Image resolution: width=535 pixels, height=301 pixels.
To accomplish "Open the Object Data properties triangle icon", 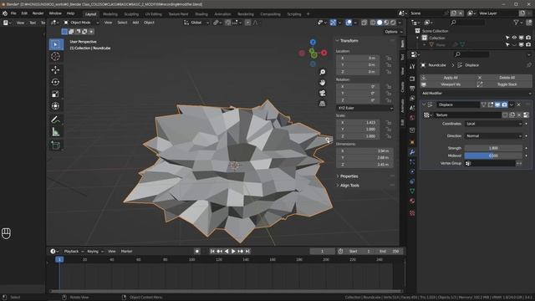I will pyautogui.click(x=412, y=191).
